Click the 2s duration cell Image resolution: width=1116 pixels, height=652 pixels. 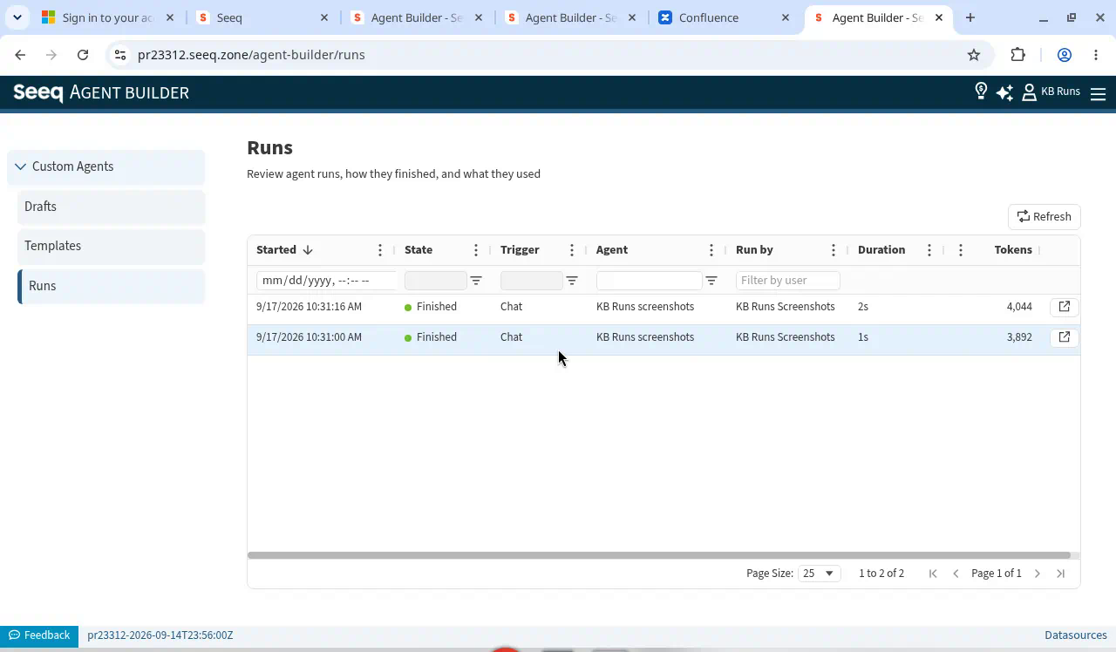tap(863, 307)
